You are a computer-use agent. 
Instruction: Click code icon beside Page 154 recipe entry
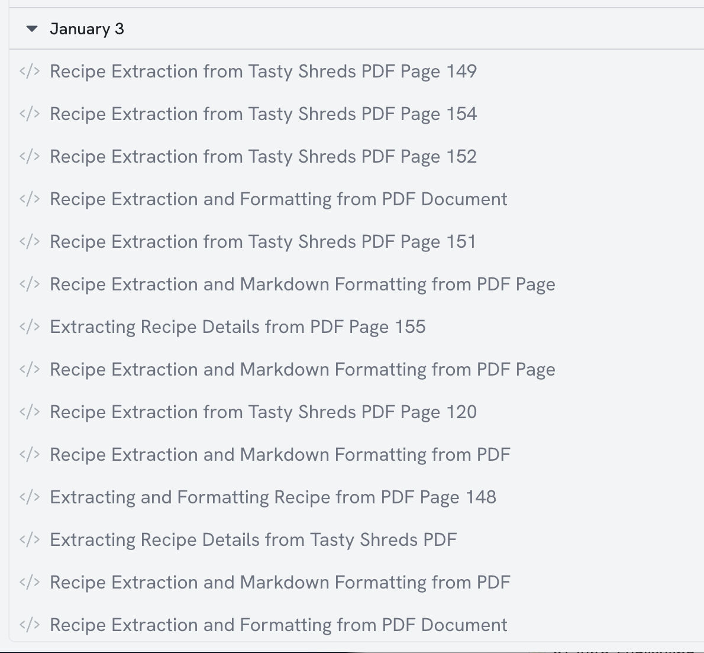(x=30, y=114)
